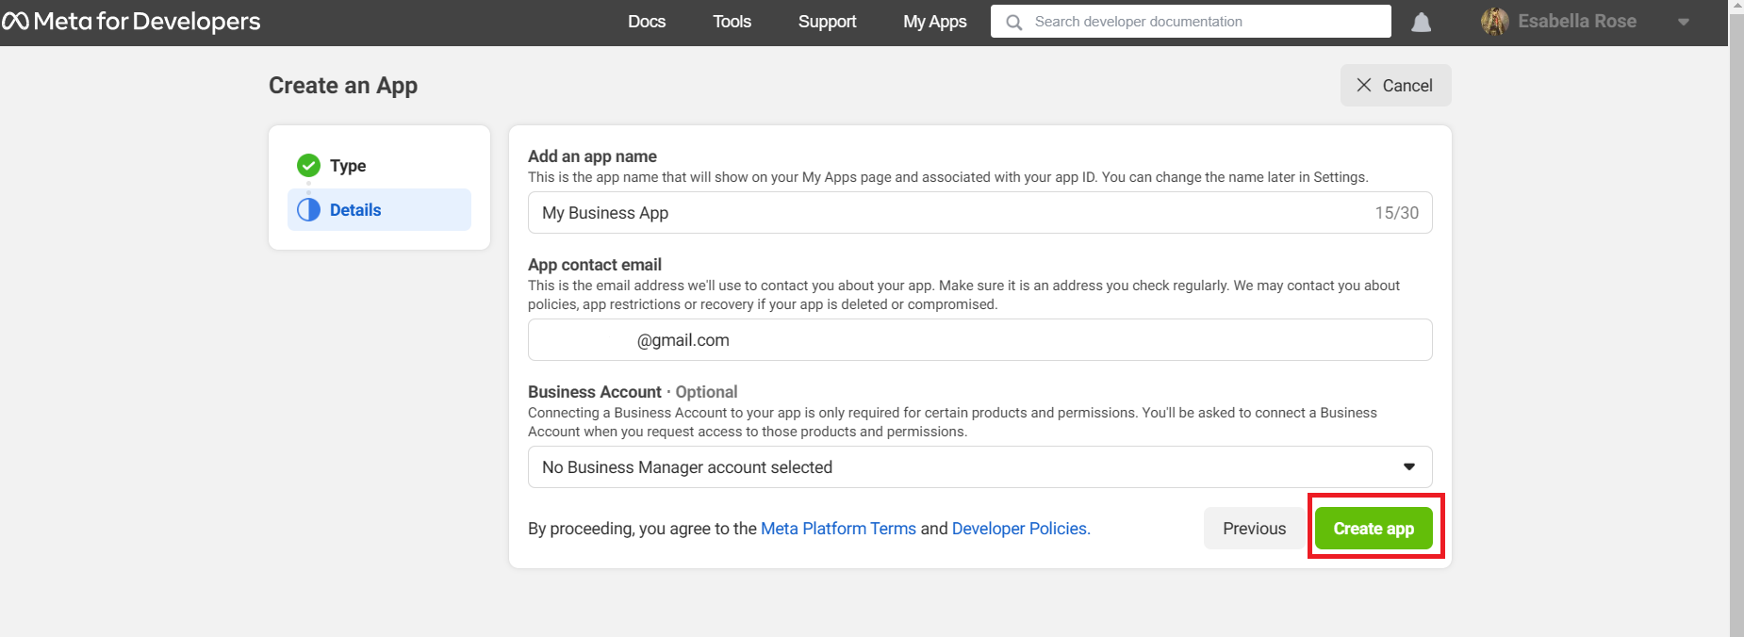Click the 'Business Account' label

click(595, 392)
